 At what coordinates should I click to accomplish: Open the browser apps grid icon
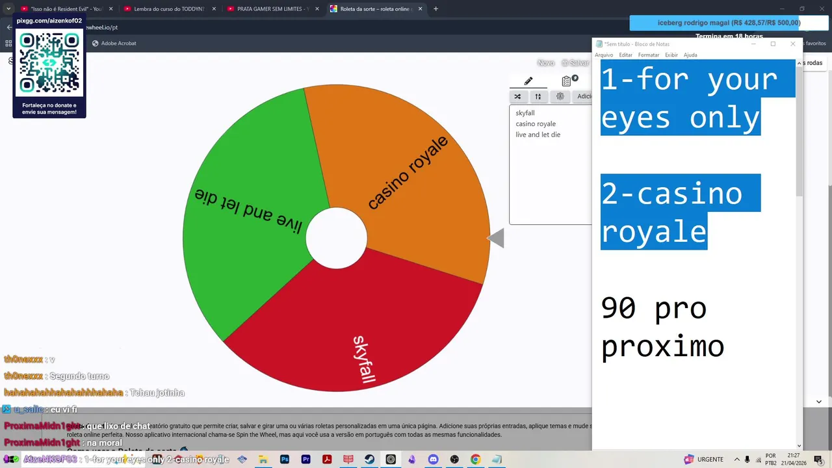click(8, 44)
